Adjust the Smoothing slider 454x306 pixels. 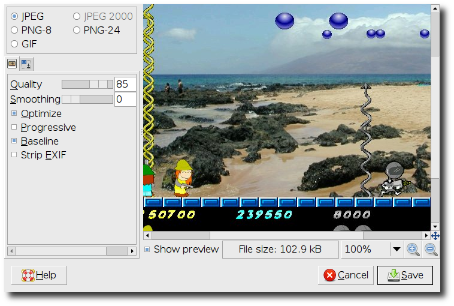pos(87,99)
